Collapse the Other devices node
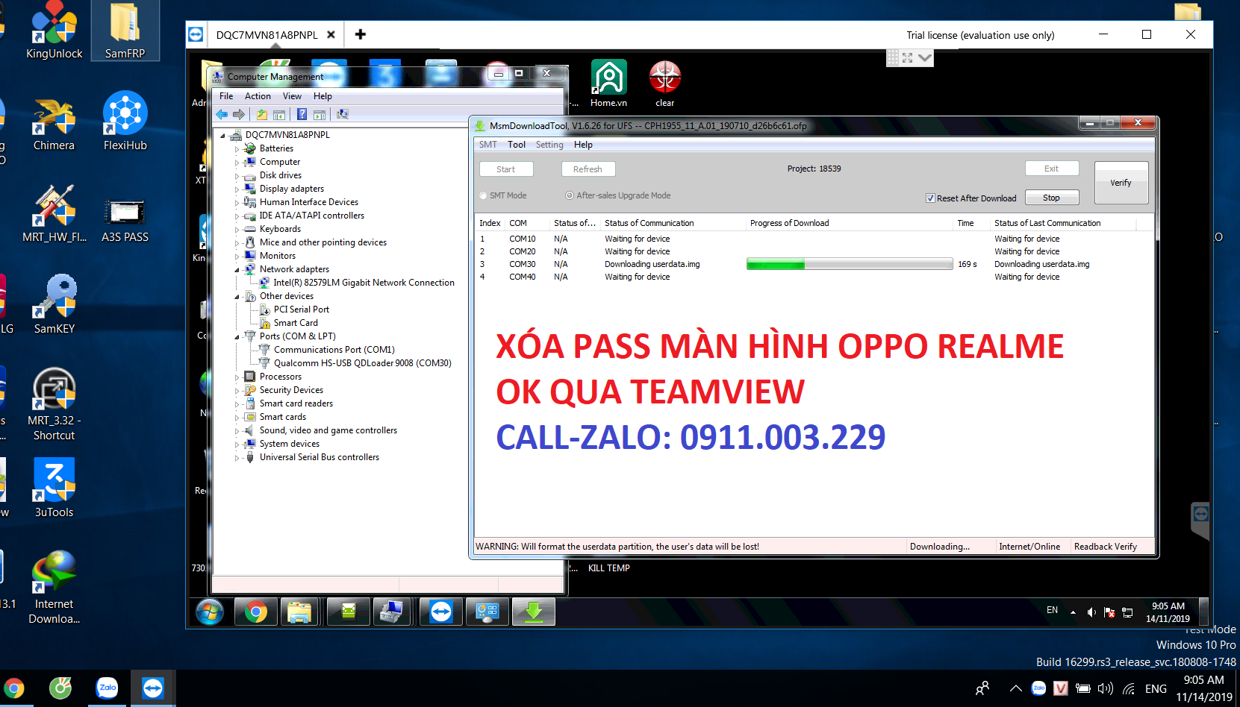Viewport: 1240px width, 707px height. pos(237,296)
